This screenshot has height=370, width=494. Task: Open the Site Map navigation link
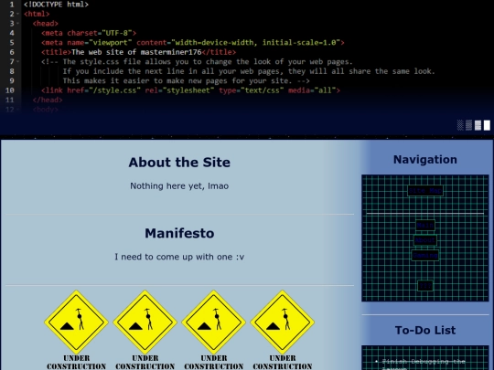425,191
